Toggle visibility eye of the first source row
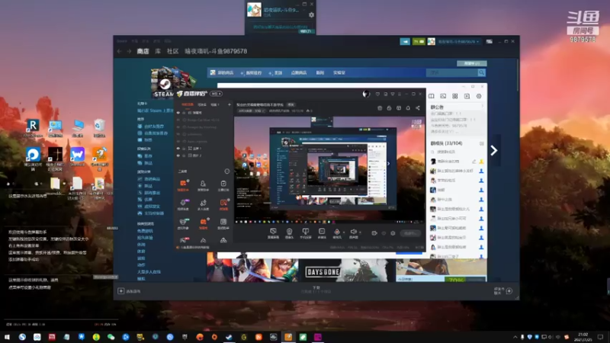 pyautogui.click(x=178, y=113)
